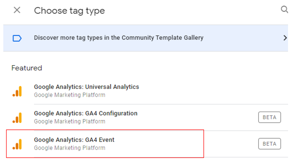Click Google Marketing Platform under GA4 Event
Image resolution: width=297 pixels, height=162 pixels.
69,148
